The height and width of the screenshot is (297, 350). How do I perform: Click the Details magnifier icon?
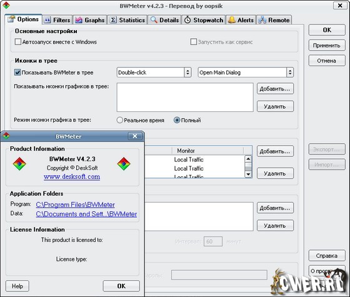(154, 20)
